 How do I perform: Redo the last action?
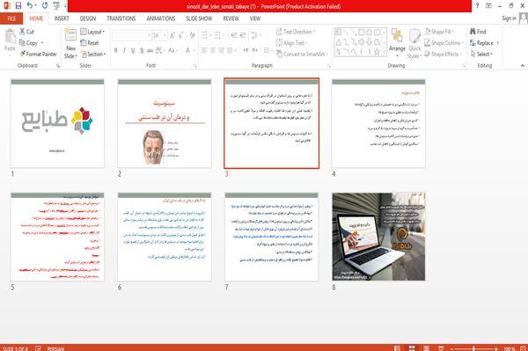[x=45, y=6]
